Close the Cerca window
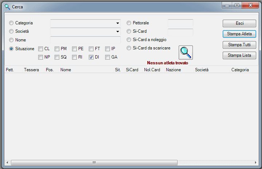 [x=250, y=5]
